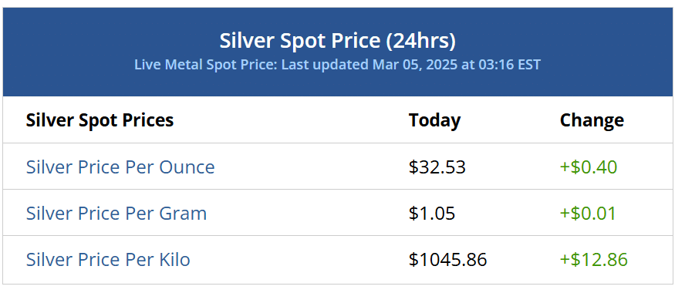Click the +$0.01 gram change value
Image resolution: width=685 pixels, height=293 pixels.
[588, 214]
